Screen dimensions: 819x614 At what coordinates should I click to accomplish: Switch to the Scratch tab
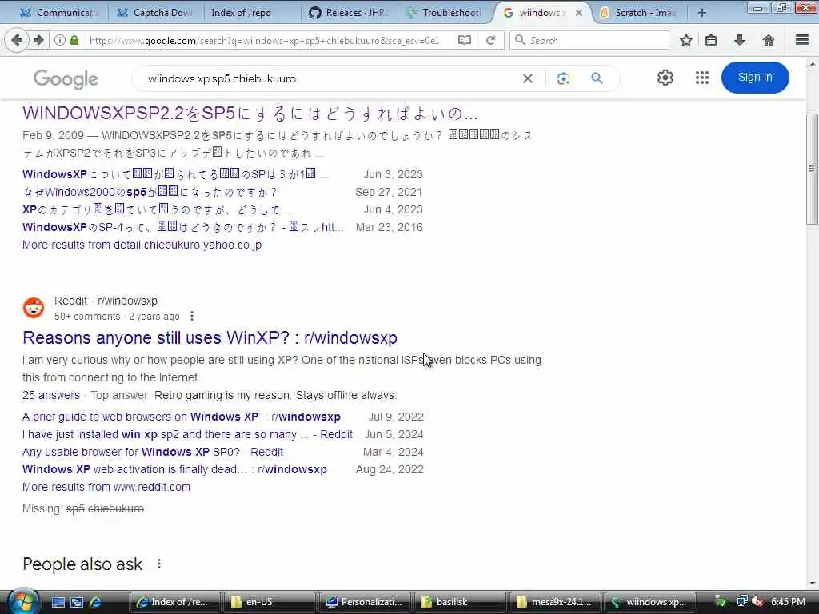click(x=637, y=13)
